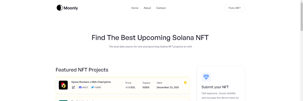Click the blue diamond icon
Viewport: 303px width, 101px height.
[206, 77]
